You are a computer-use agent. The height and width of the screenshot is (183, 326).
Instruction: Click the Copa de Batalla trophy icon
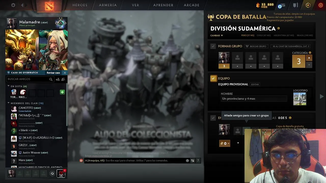211,17
